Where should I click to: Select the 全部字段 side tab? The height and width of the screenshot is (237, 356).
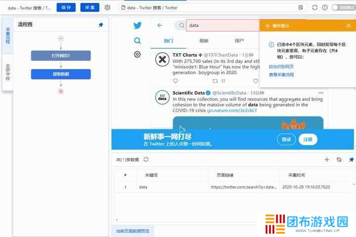coord(8,72)
